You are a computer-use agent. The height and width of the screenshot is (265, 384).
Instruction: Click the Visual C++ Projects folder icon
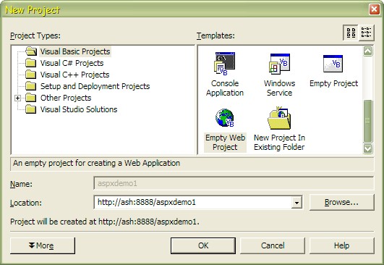coord(31,75)
